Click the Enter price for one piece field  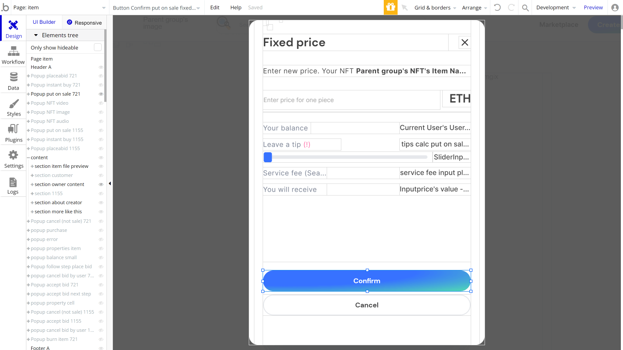[351, 100]
